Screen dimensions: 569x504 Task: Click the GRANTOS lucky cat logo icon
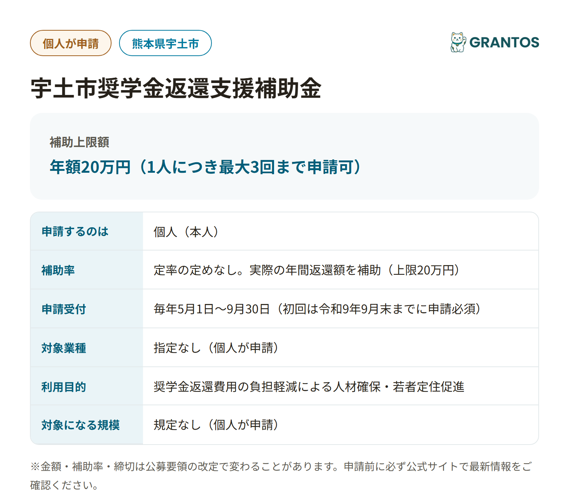coord(458,42)
